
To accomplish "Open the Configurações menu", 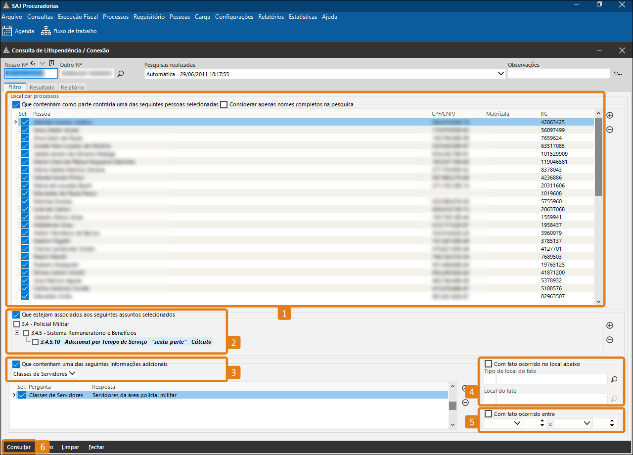I will pos(234,17).
